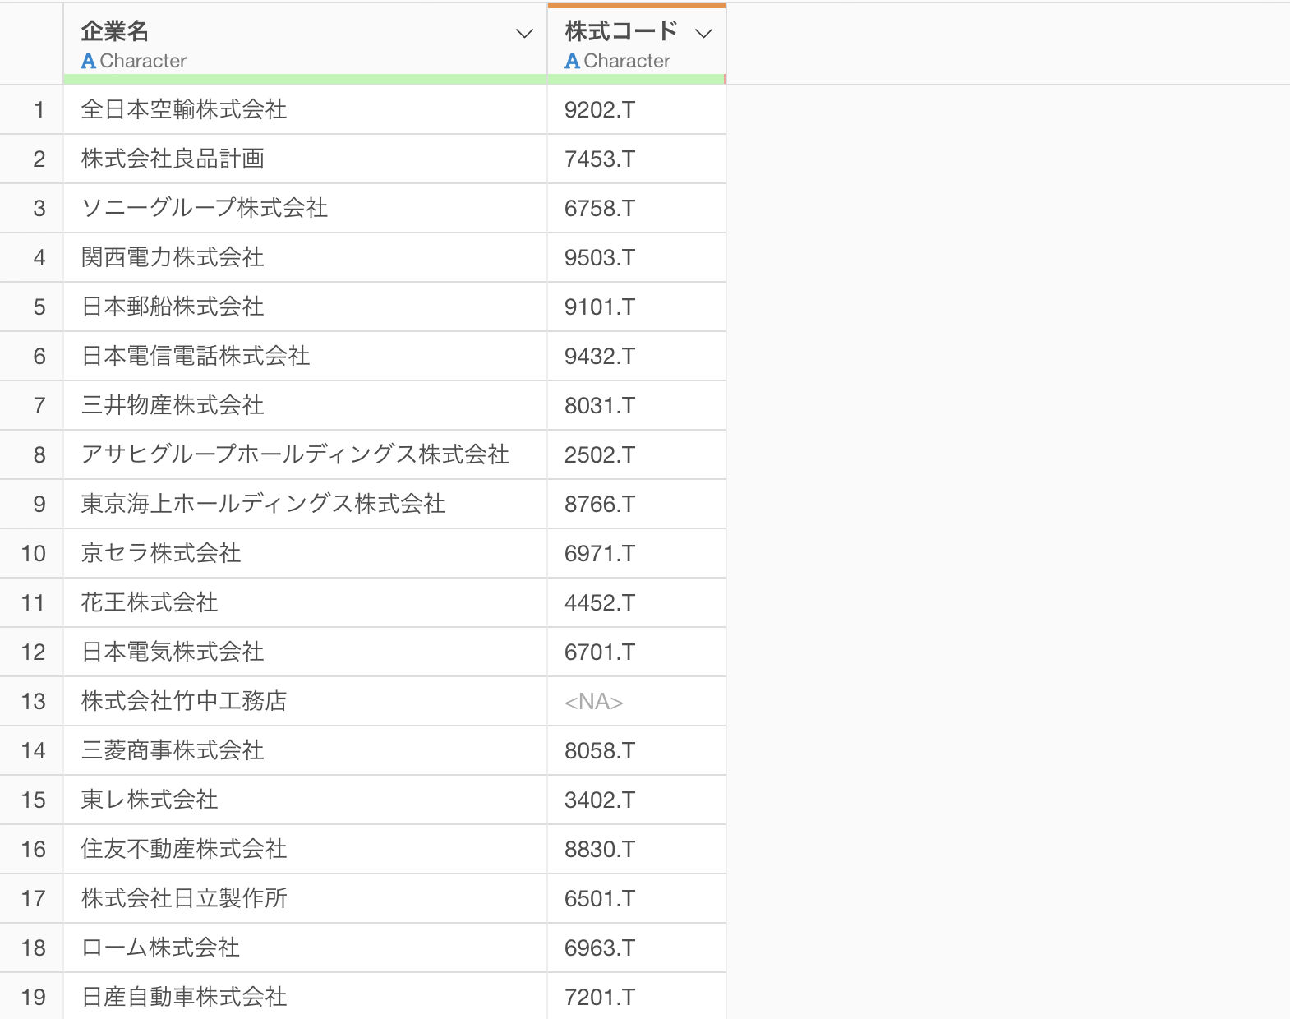Select the cell 全日本空輸株式会社
The image size is (1290, 1019).
click(x=184, y=109)
